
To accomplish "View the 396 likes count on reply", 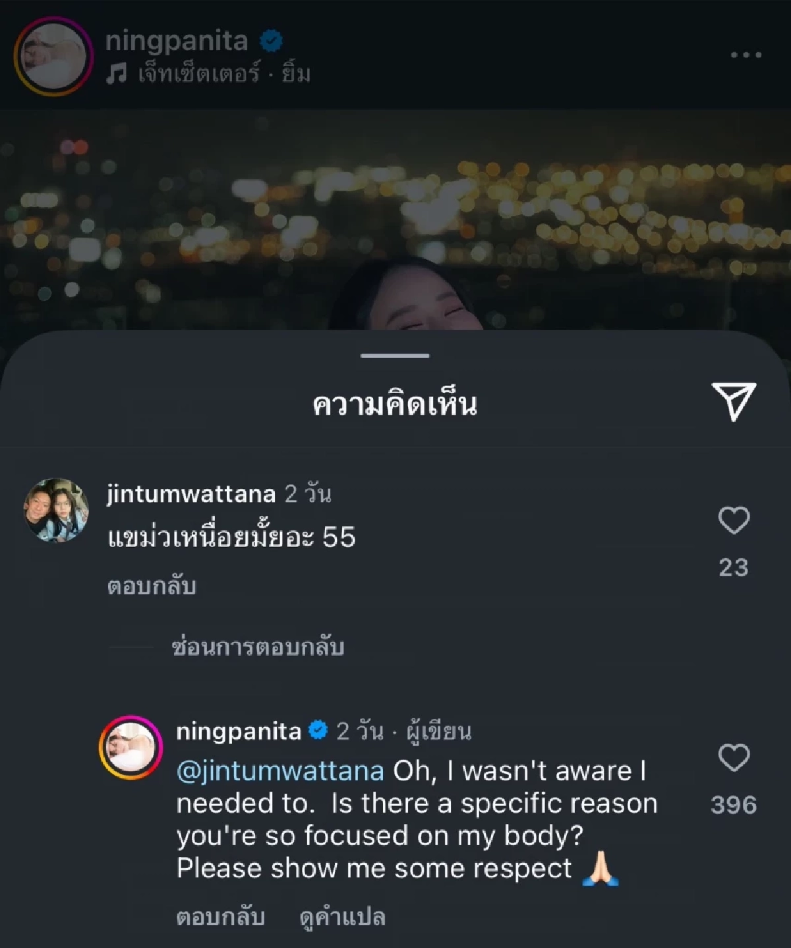I will (734, 805).
